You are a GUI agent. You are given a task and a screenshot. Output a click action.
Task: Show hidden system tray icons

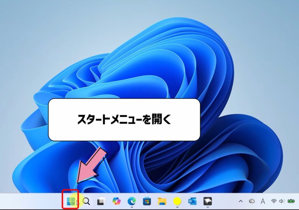point(241,201)
